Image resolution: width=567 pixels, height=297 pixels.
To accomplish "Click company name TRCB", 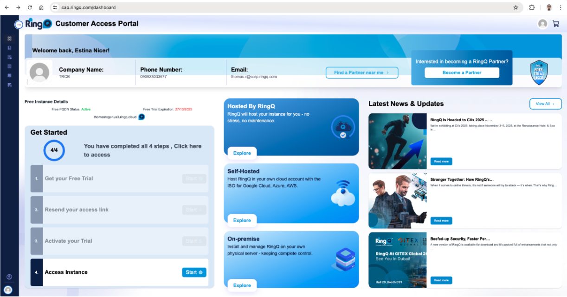I will pos(64,77).
